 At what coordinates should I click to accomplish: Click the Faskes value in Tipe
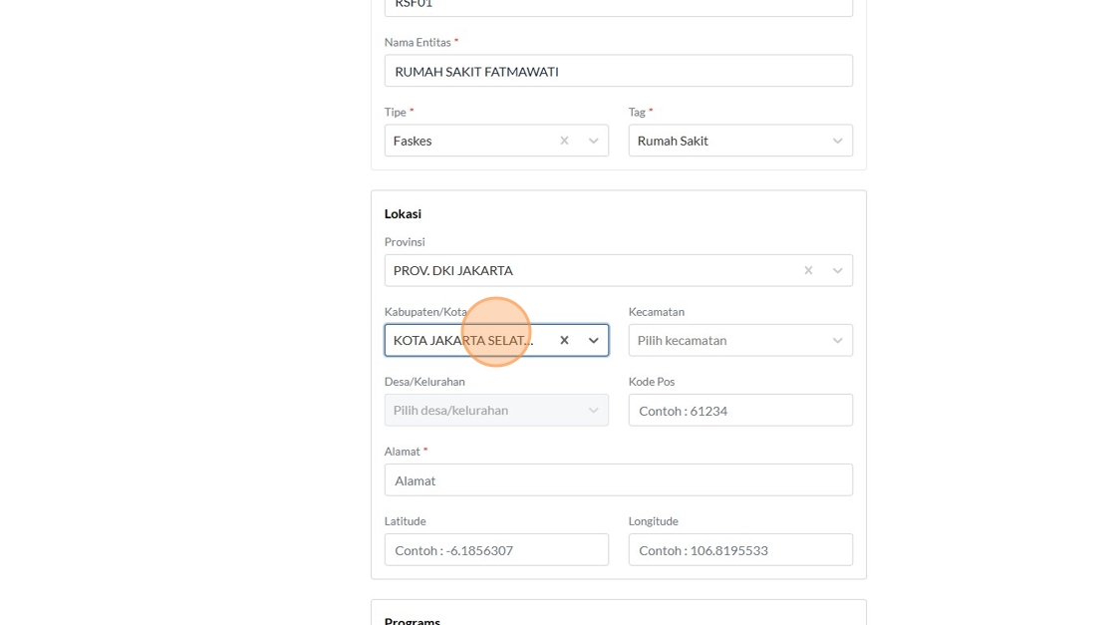pos(413,141)
